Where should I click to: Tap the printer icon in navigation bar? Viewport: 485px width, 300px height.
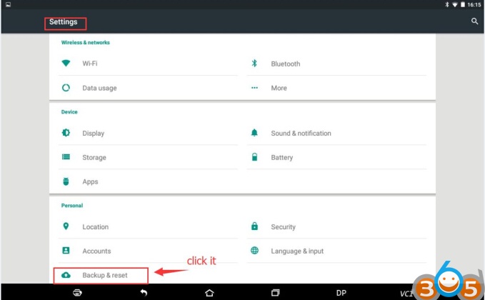(x=77, y=293)
